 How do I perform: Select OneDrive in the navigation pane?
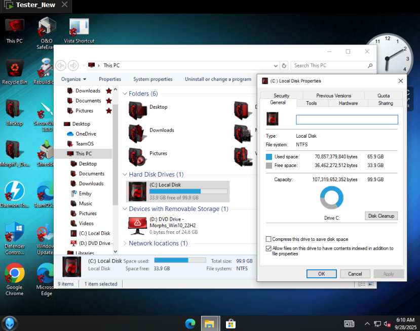coord(86,134)
